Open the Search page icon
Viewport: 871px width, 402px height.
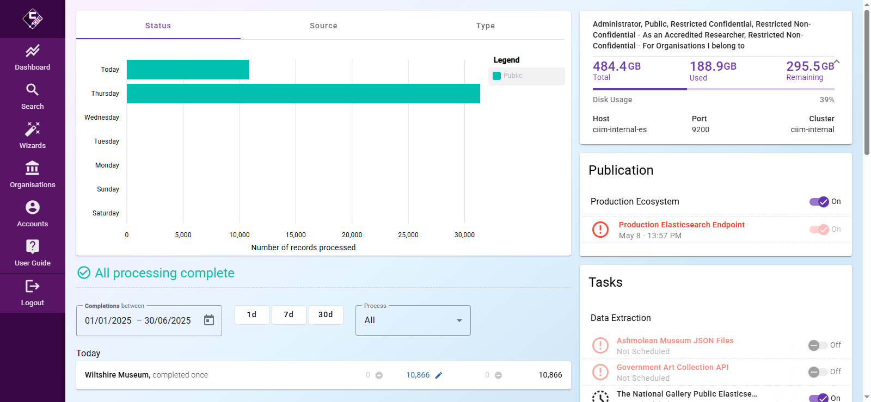point(32,90)
